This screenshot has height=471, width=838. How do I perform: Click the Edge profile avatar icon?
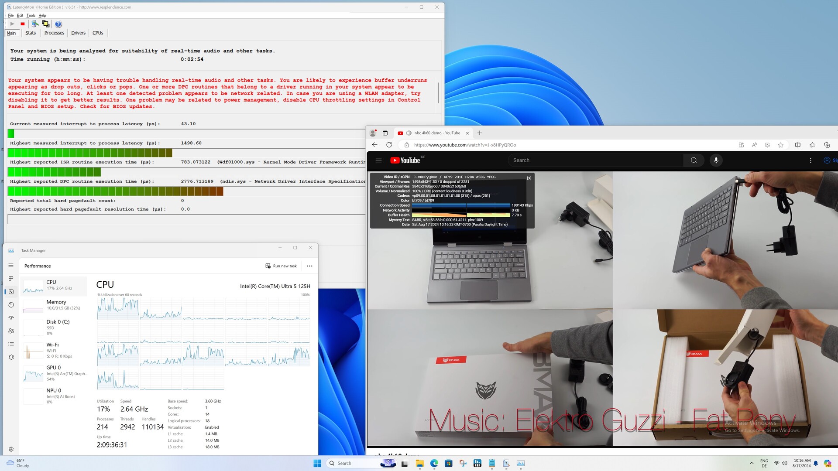(373, 133)
